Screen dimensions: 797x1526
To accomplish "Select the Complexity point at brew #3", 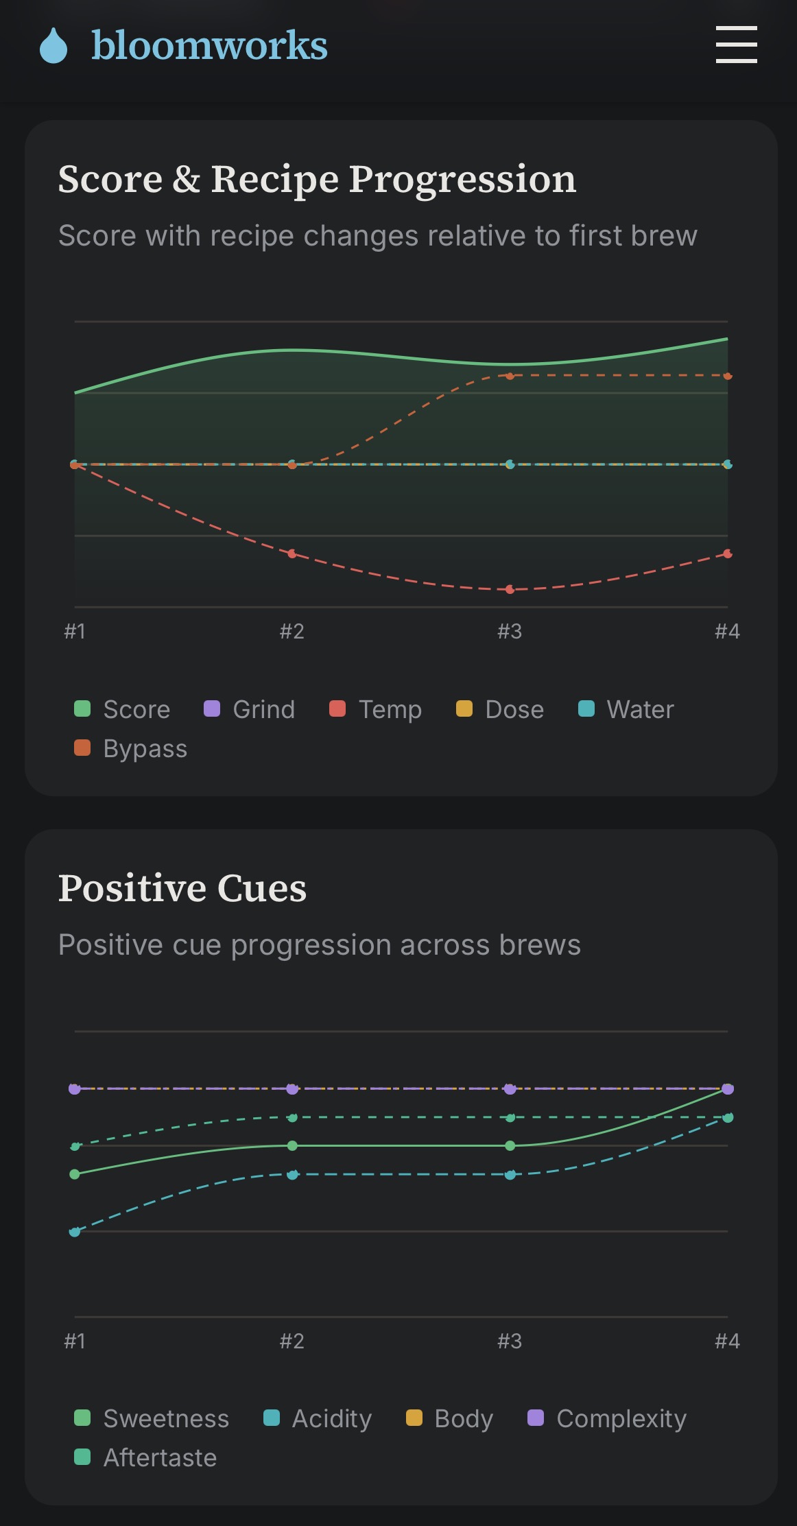I will click(x=510, y=1088).
